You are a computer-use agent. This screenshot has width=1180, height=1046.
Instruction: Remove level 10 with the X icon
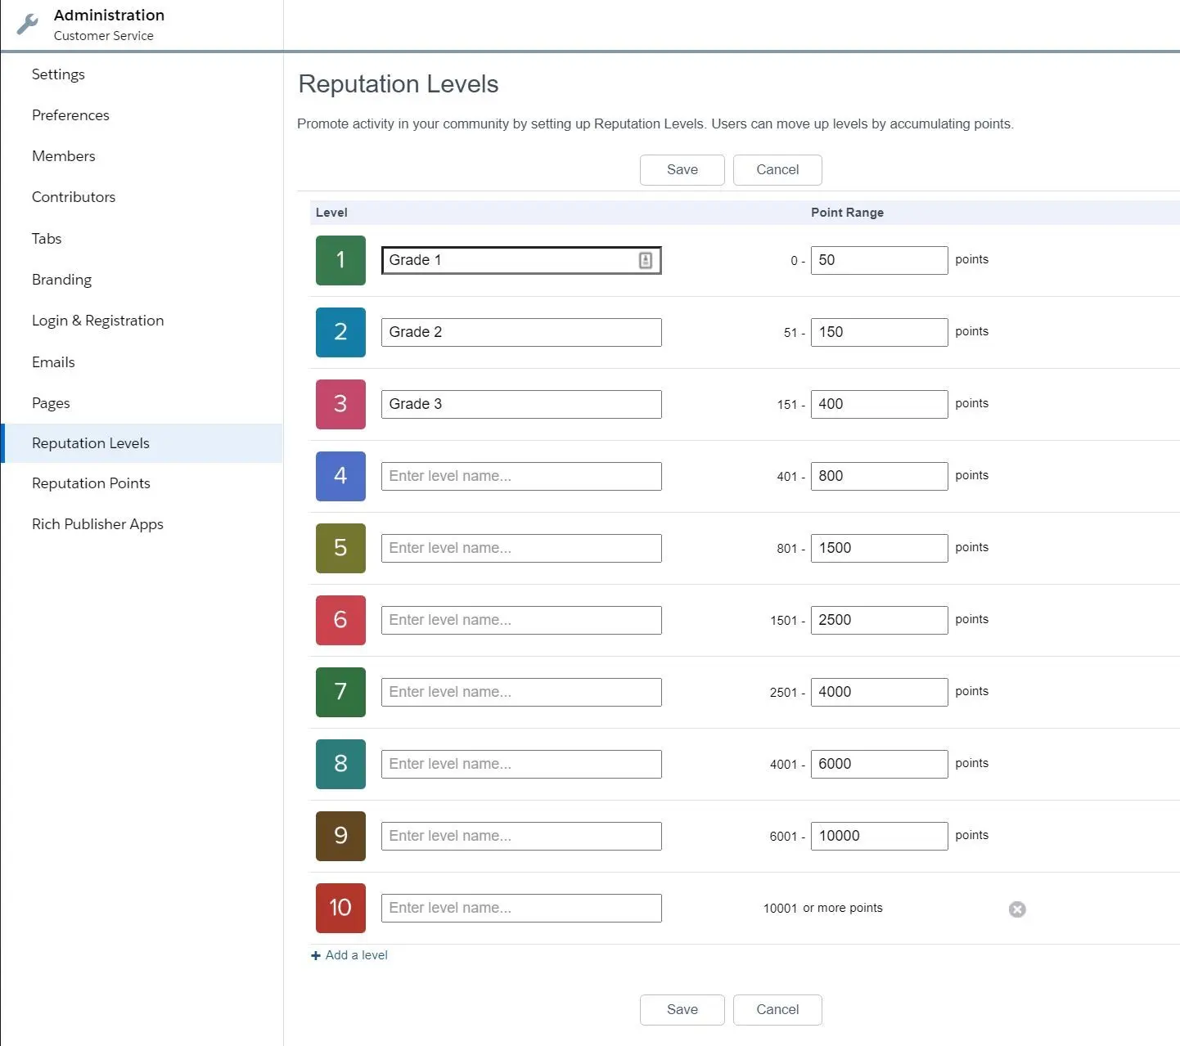1017,909
